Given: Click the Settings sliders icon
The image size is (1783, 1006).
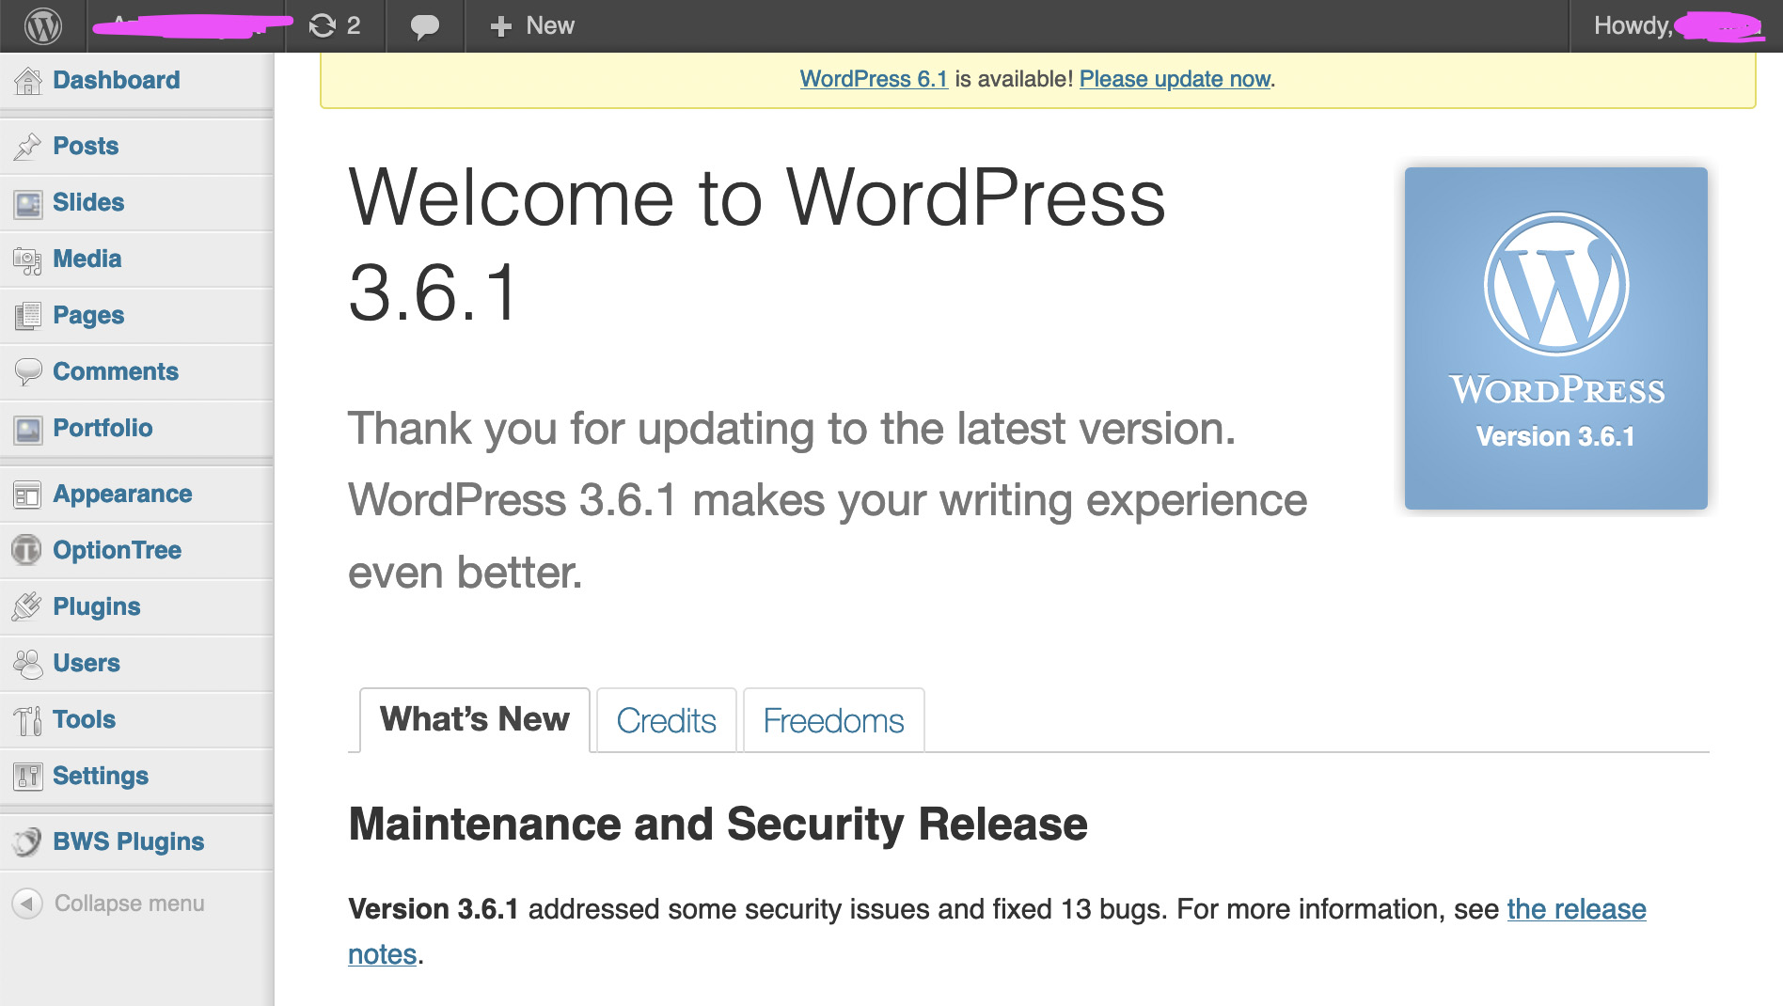Looking at the screenshot, I should pos(28,777).
